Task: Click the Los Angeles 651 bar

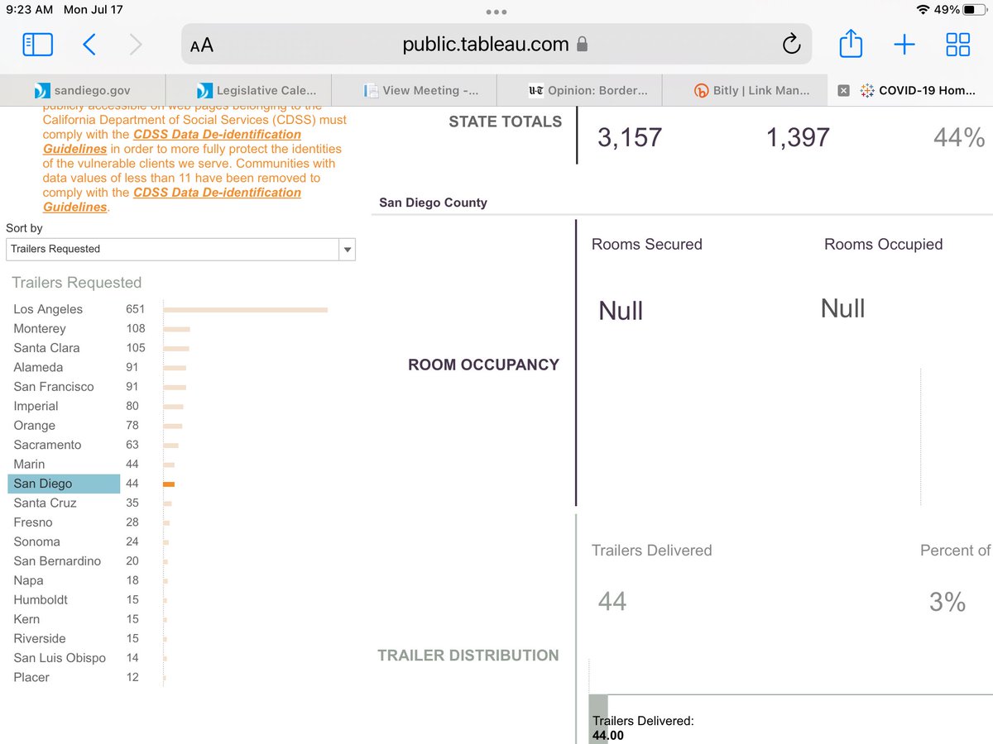Action: click(x=246, y=310)
